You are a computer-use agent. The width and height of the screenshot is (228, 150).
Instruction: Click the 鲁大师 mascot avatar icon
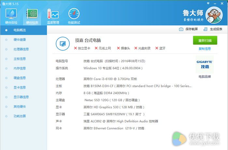coord(214,15)
